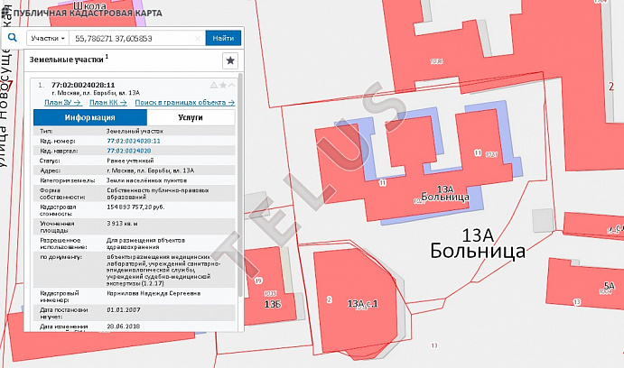The image size is (624, 368).
Task: Click the status value Ранее учтенный
Action: 130,161
